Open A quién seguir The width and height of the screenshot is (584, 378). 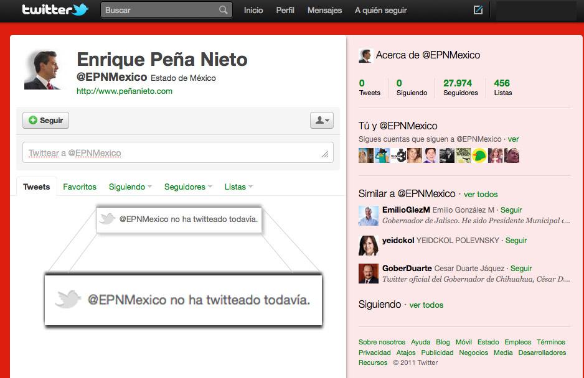click(380, 11)
